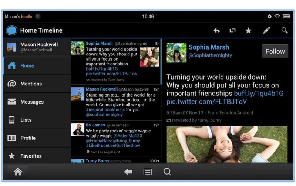This screenshot has height=186, width=296.
Task: Tap the bottom bar search magnifier
Action: point(167,172)
